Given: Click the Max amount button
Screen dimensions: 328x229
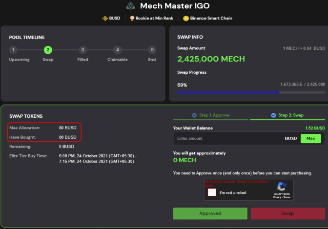Looking at the screenshot, I should (310, 138).
